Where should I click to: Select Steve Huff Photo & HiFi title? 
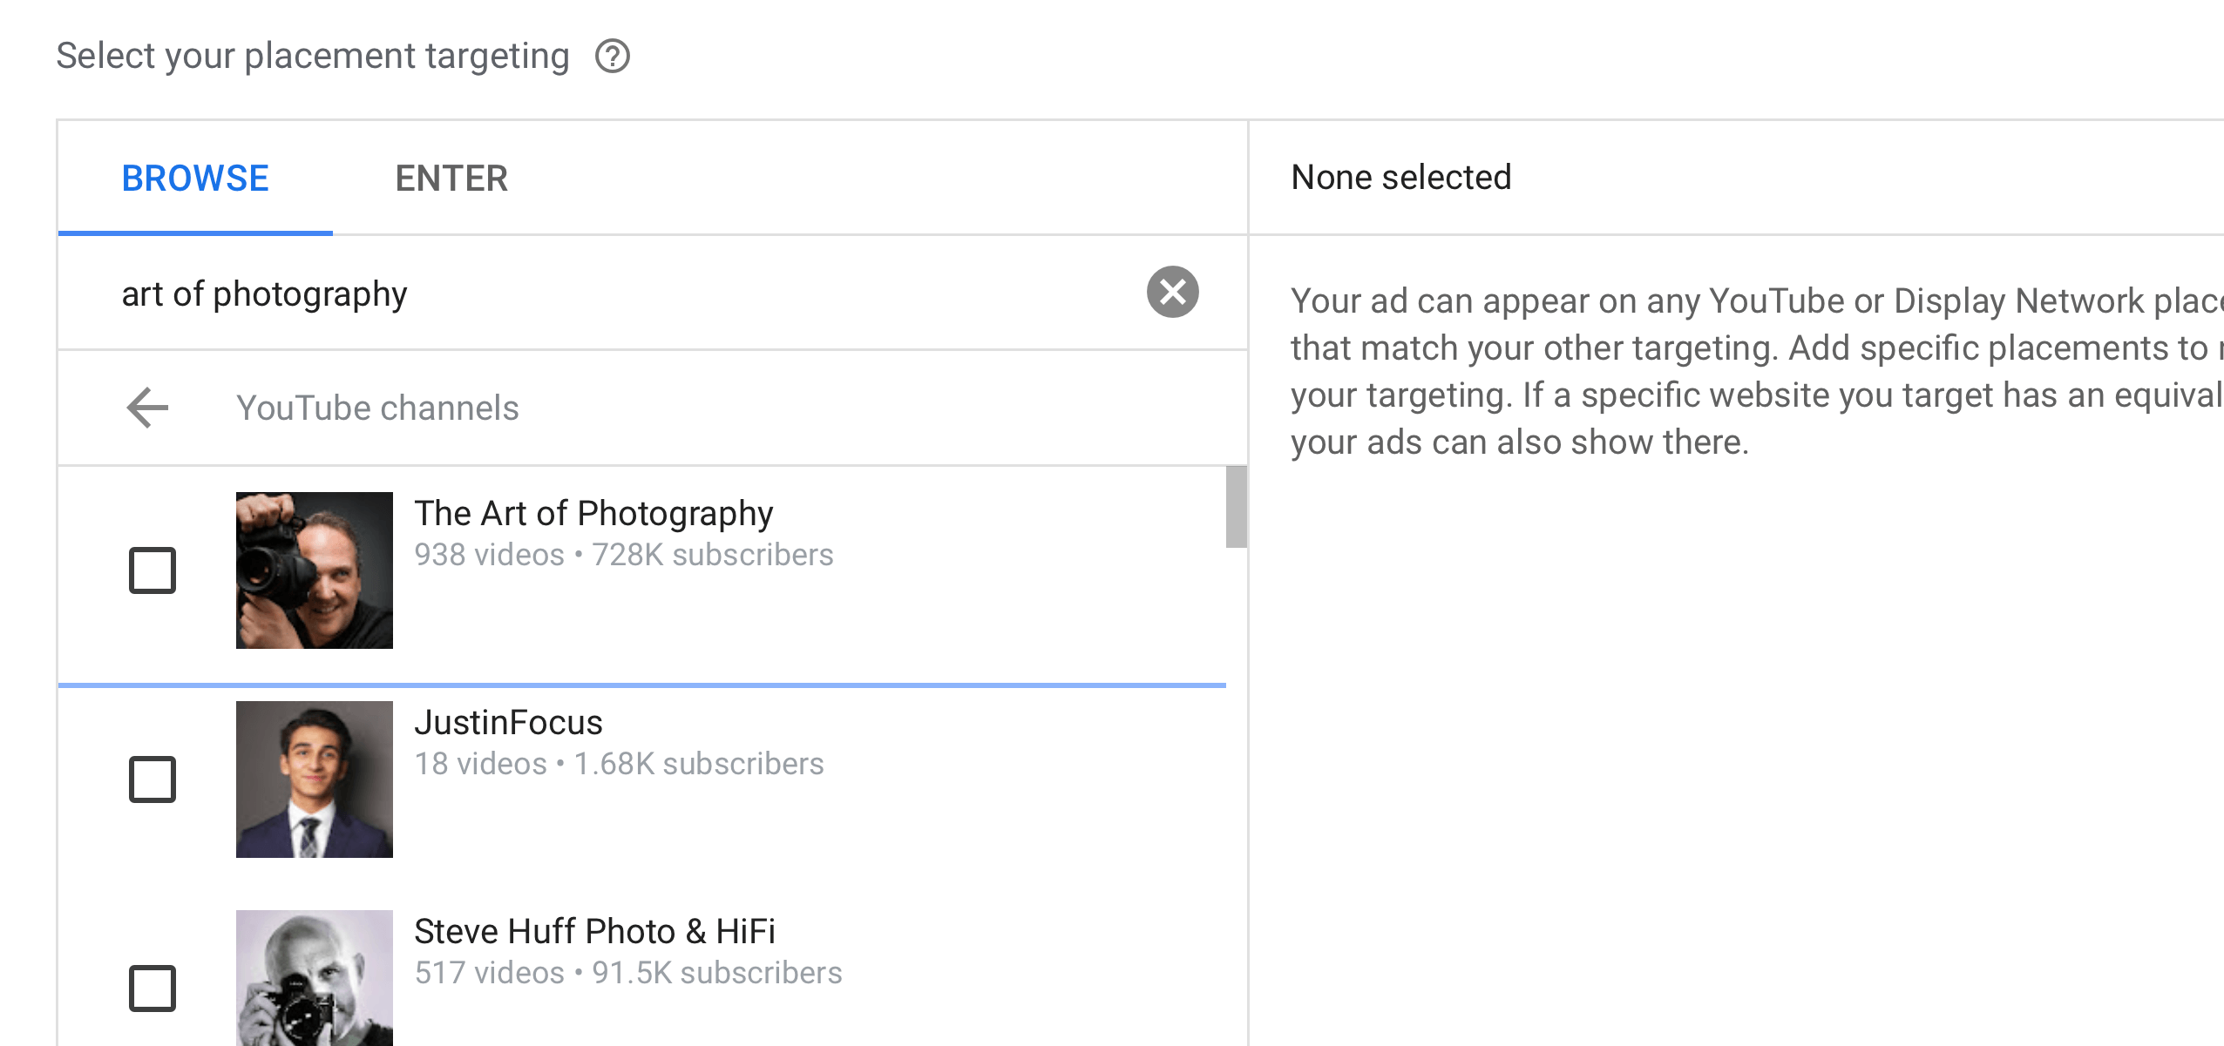(594, 931)
